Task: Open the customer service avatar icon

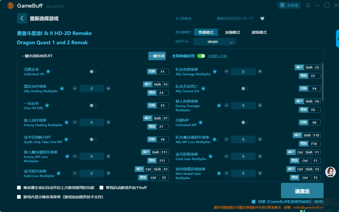Action: pos(330,172)
